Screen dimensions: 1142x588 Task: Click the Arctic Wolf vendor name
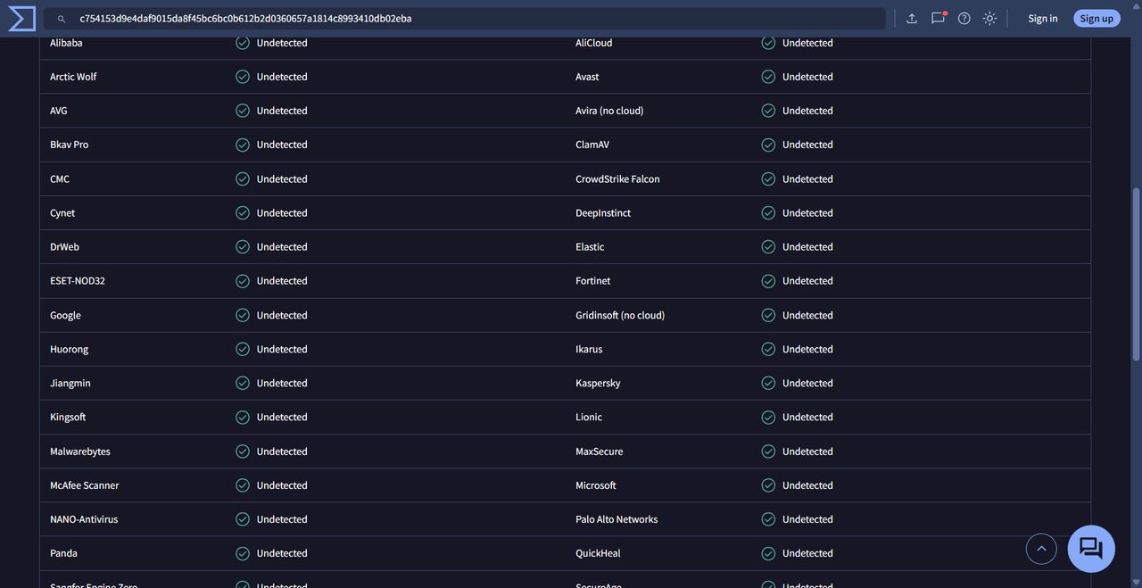pos(73,77)
